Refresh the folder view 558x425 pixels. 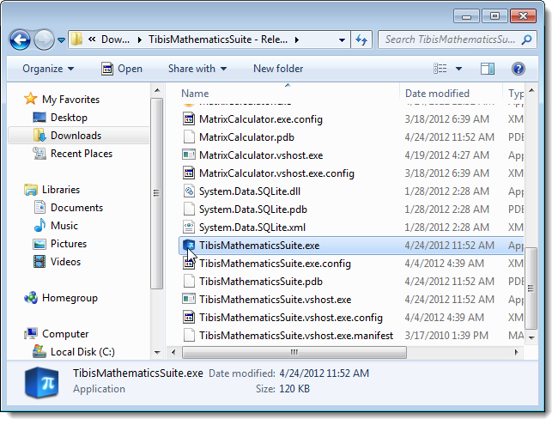click(361, 39)
